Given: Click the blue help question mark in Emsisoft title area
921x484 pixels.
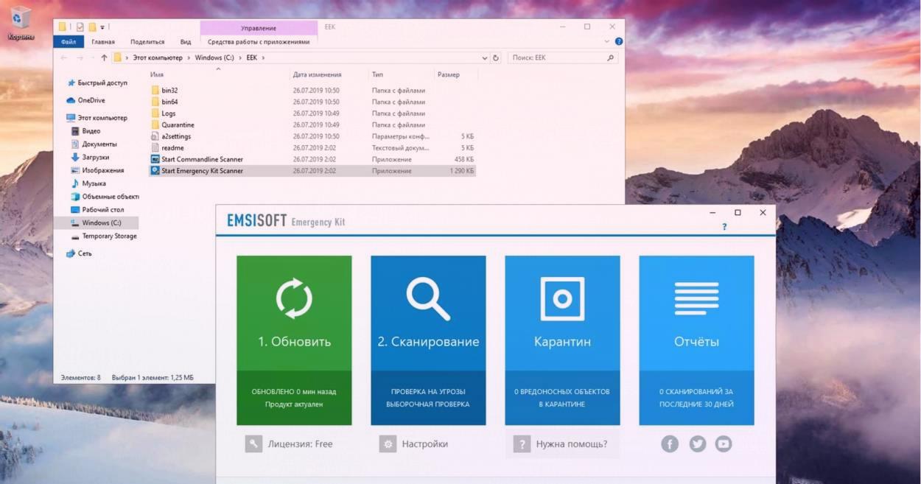Looking at the screenshot, I should [x=724, y=227].
